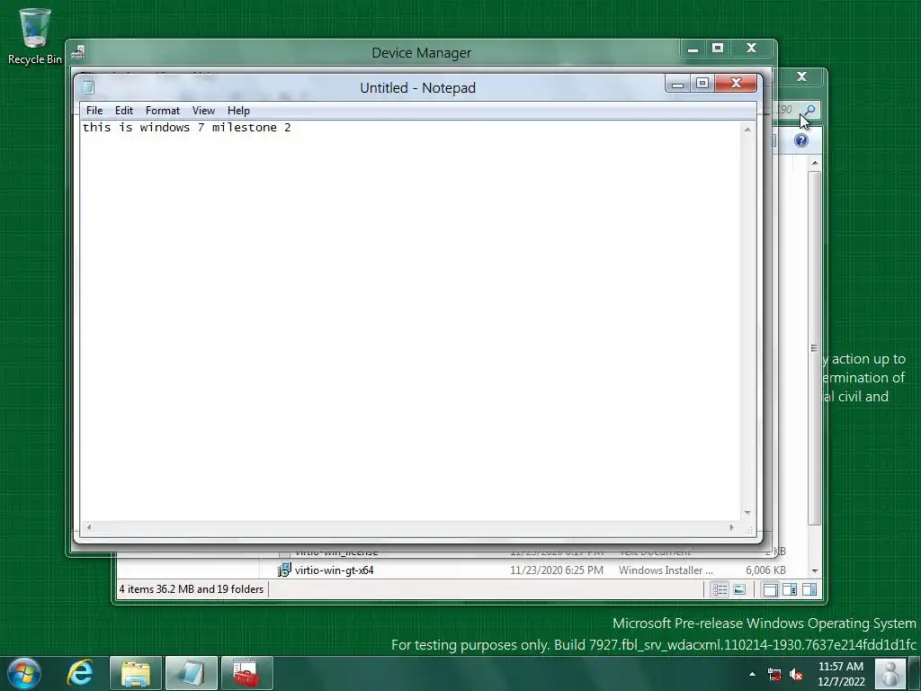This screenshot has width=921, height=691.
Task: Toggle Explorer preview pane icon
Action: coord(809,589)
